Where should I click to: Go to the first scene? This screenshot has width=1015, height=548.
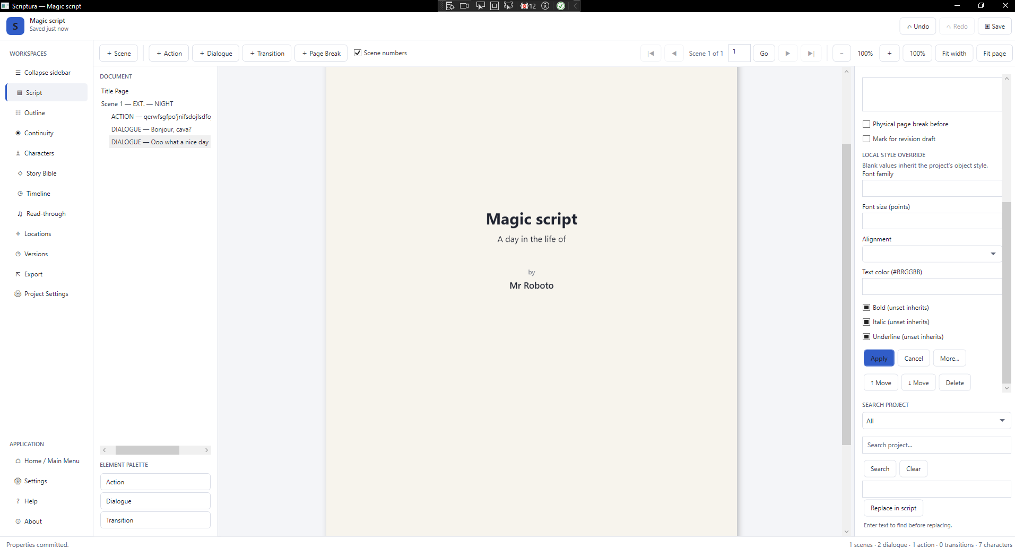point(651,54)
